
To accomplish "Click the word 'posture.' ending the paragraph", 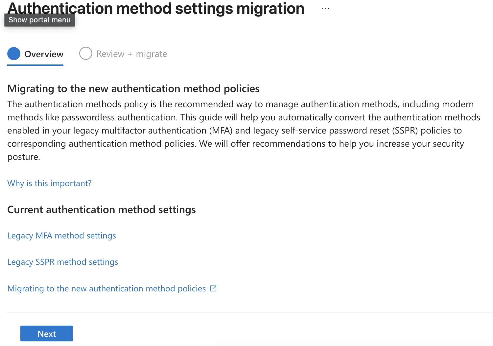I will pyautogui.click(x=24, y=157).
